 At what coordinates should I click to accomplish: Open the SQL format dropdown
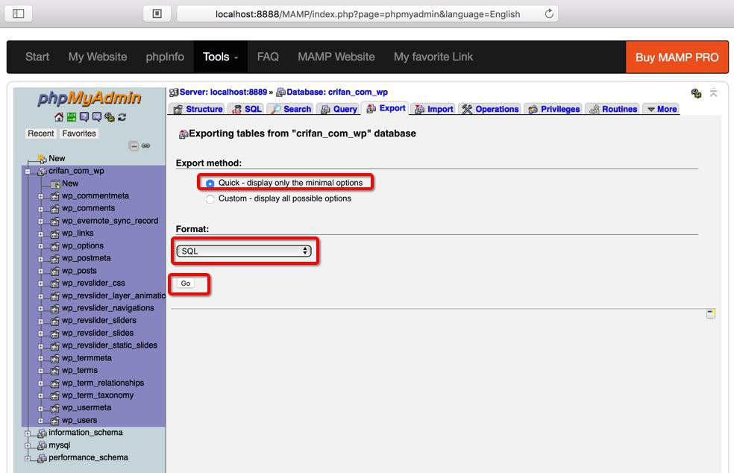tap(244, 251)
